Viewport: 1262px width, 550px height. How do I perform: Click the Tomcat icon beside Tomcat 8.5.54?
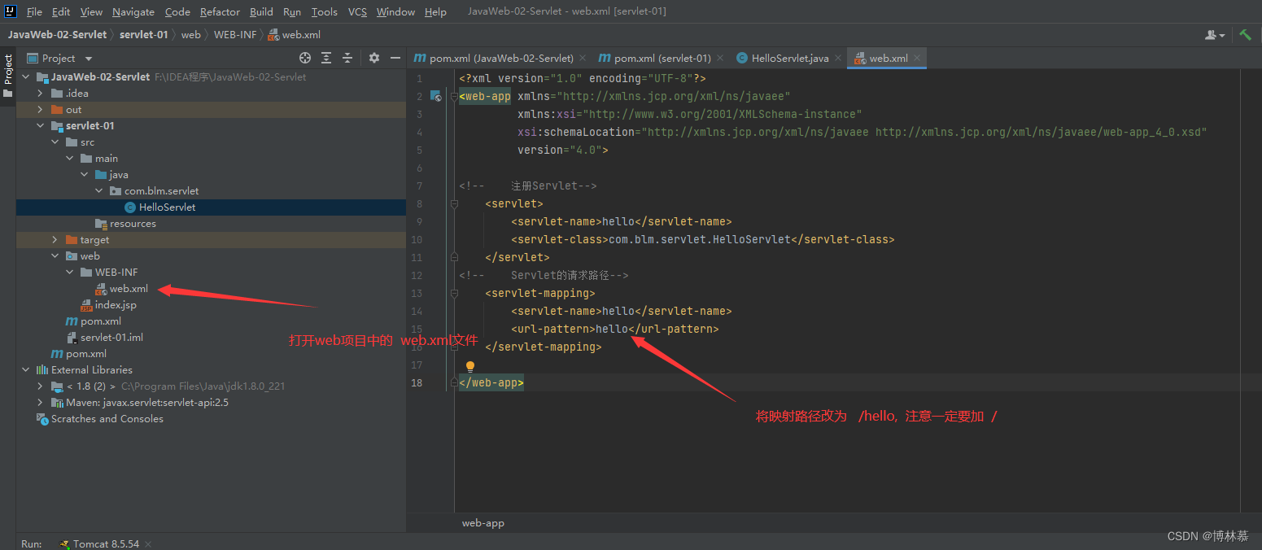click(63, 543)
